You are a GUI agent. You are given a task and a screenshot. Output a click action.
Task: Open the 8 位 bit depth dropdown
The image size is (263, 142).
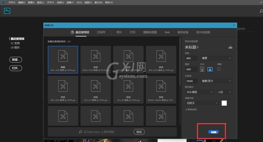click(224, 92)
